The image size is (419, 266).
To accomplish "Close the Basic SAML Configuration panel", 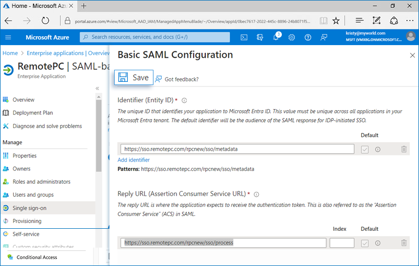I will pos(412,55).
